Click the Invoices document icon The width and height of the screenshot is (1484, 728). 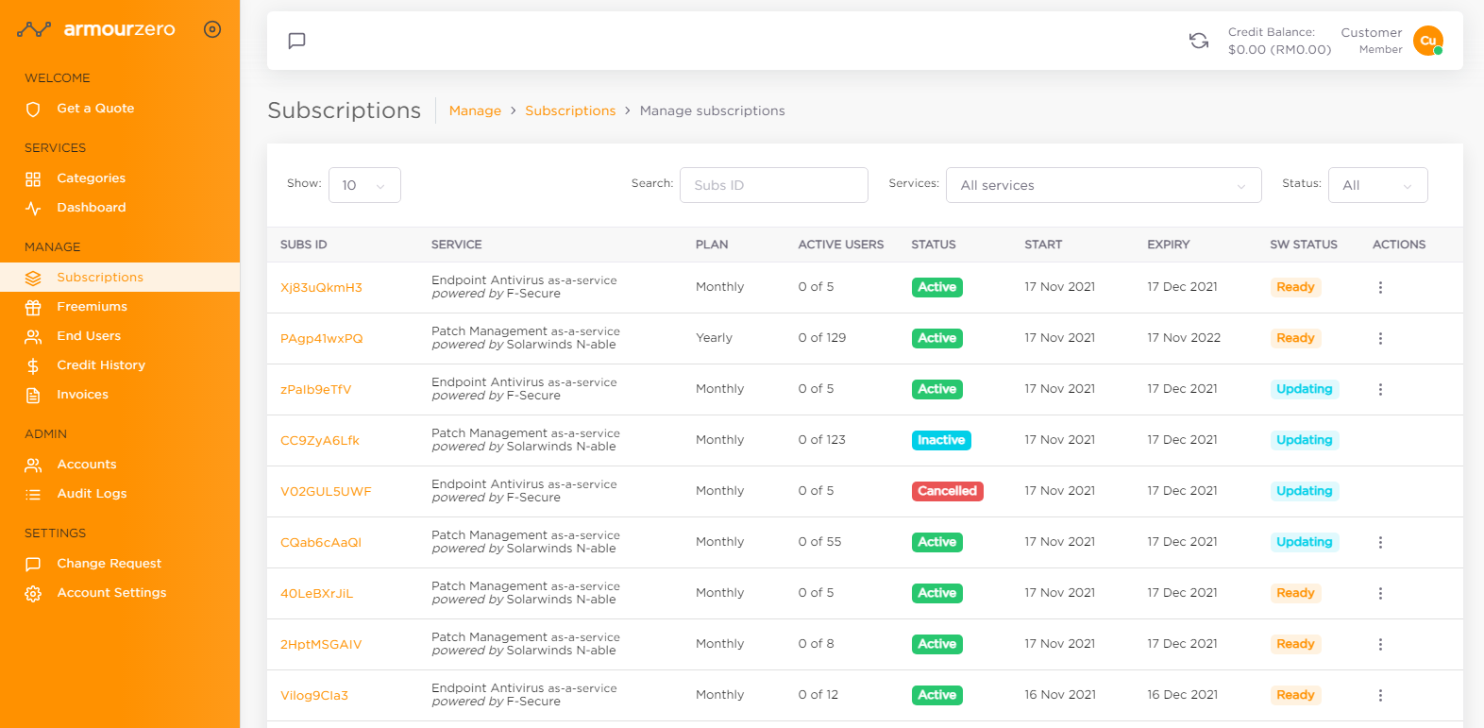point(33,395)
